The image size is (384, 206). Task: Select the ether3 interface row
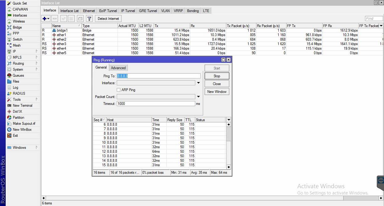click(212, 44)
